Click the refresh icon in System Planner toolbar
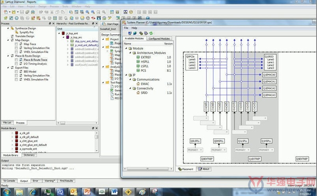 pyautogui.click(x=151, y=33)
